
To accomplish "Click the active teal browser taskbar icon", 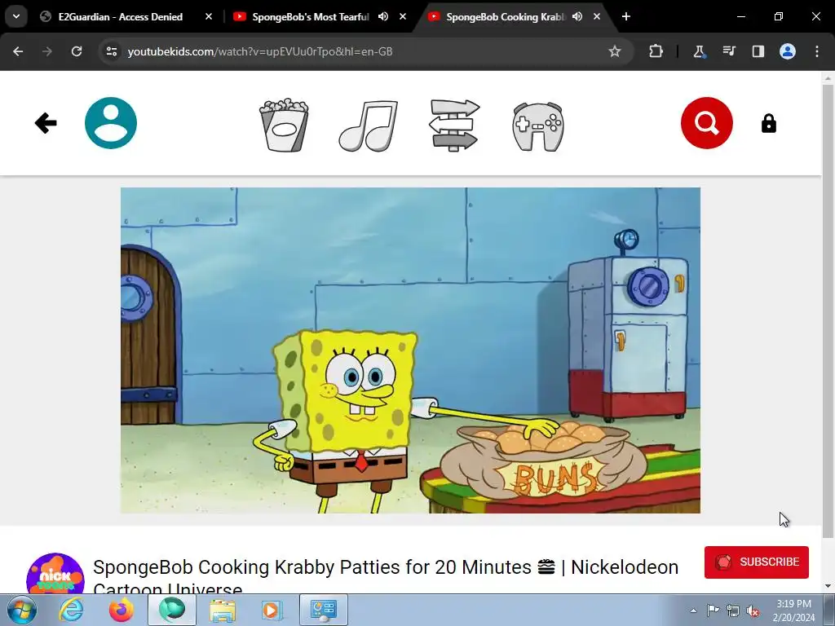I will [172, 610].
